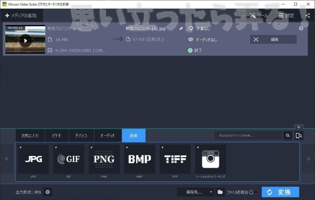This screenshot has height=200, width=315.
Task: Click the output size 67 KB quality text
Action: (148, 39)
